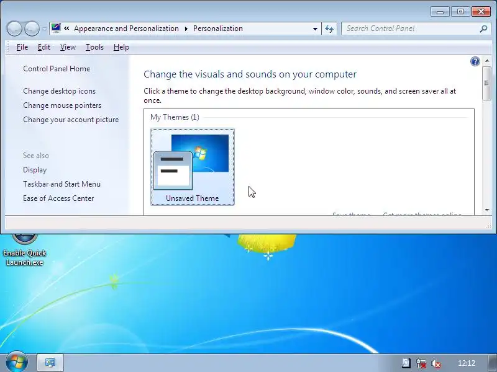This screenshot has width=497, height=372.
Task: Open the Display link under See also
Action: (x=35, y=170)
